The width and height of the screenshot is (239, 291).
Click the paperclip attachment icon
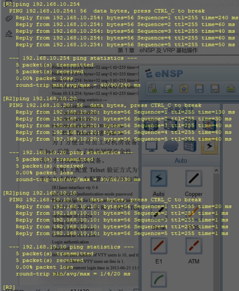coord(9,18)
